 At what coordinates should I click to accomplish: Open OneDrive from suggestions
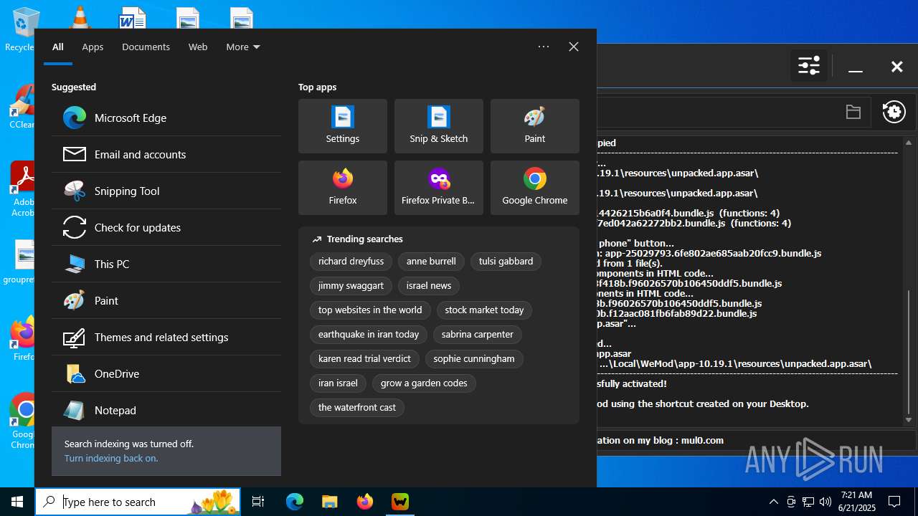[x=166, y=374]
